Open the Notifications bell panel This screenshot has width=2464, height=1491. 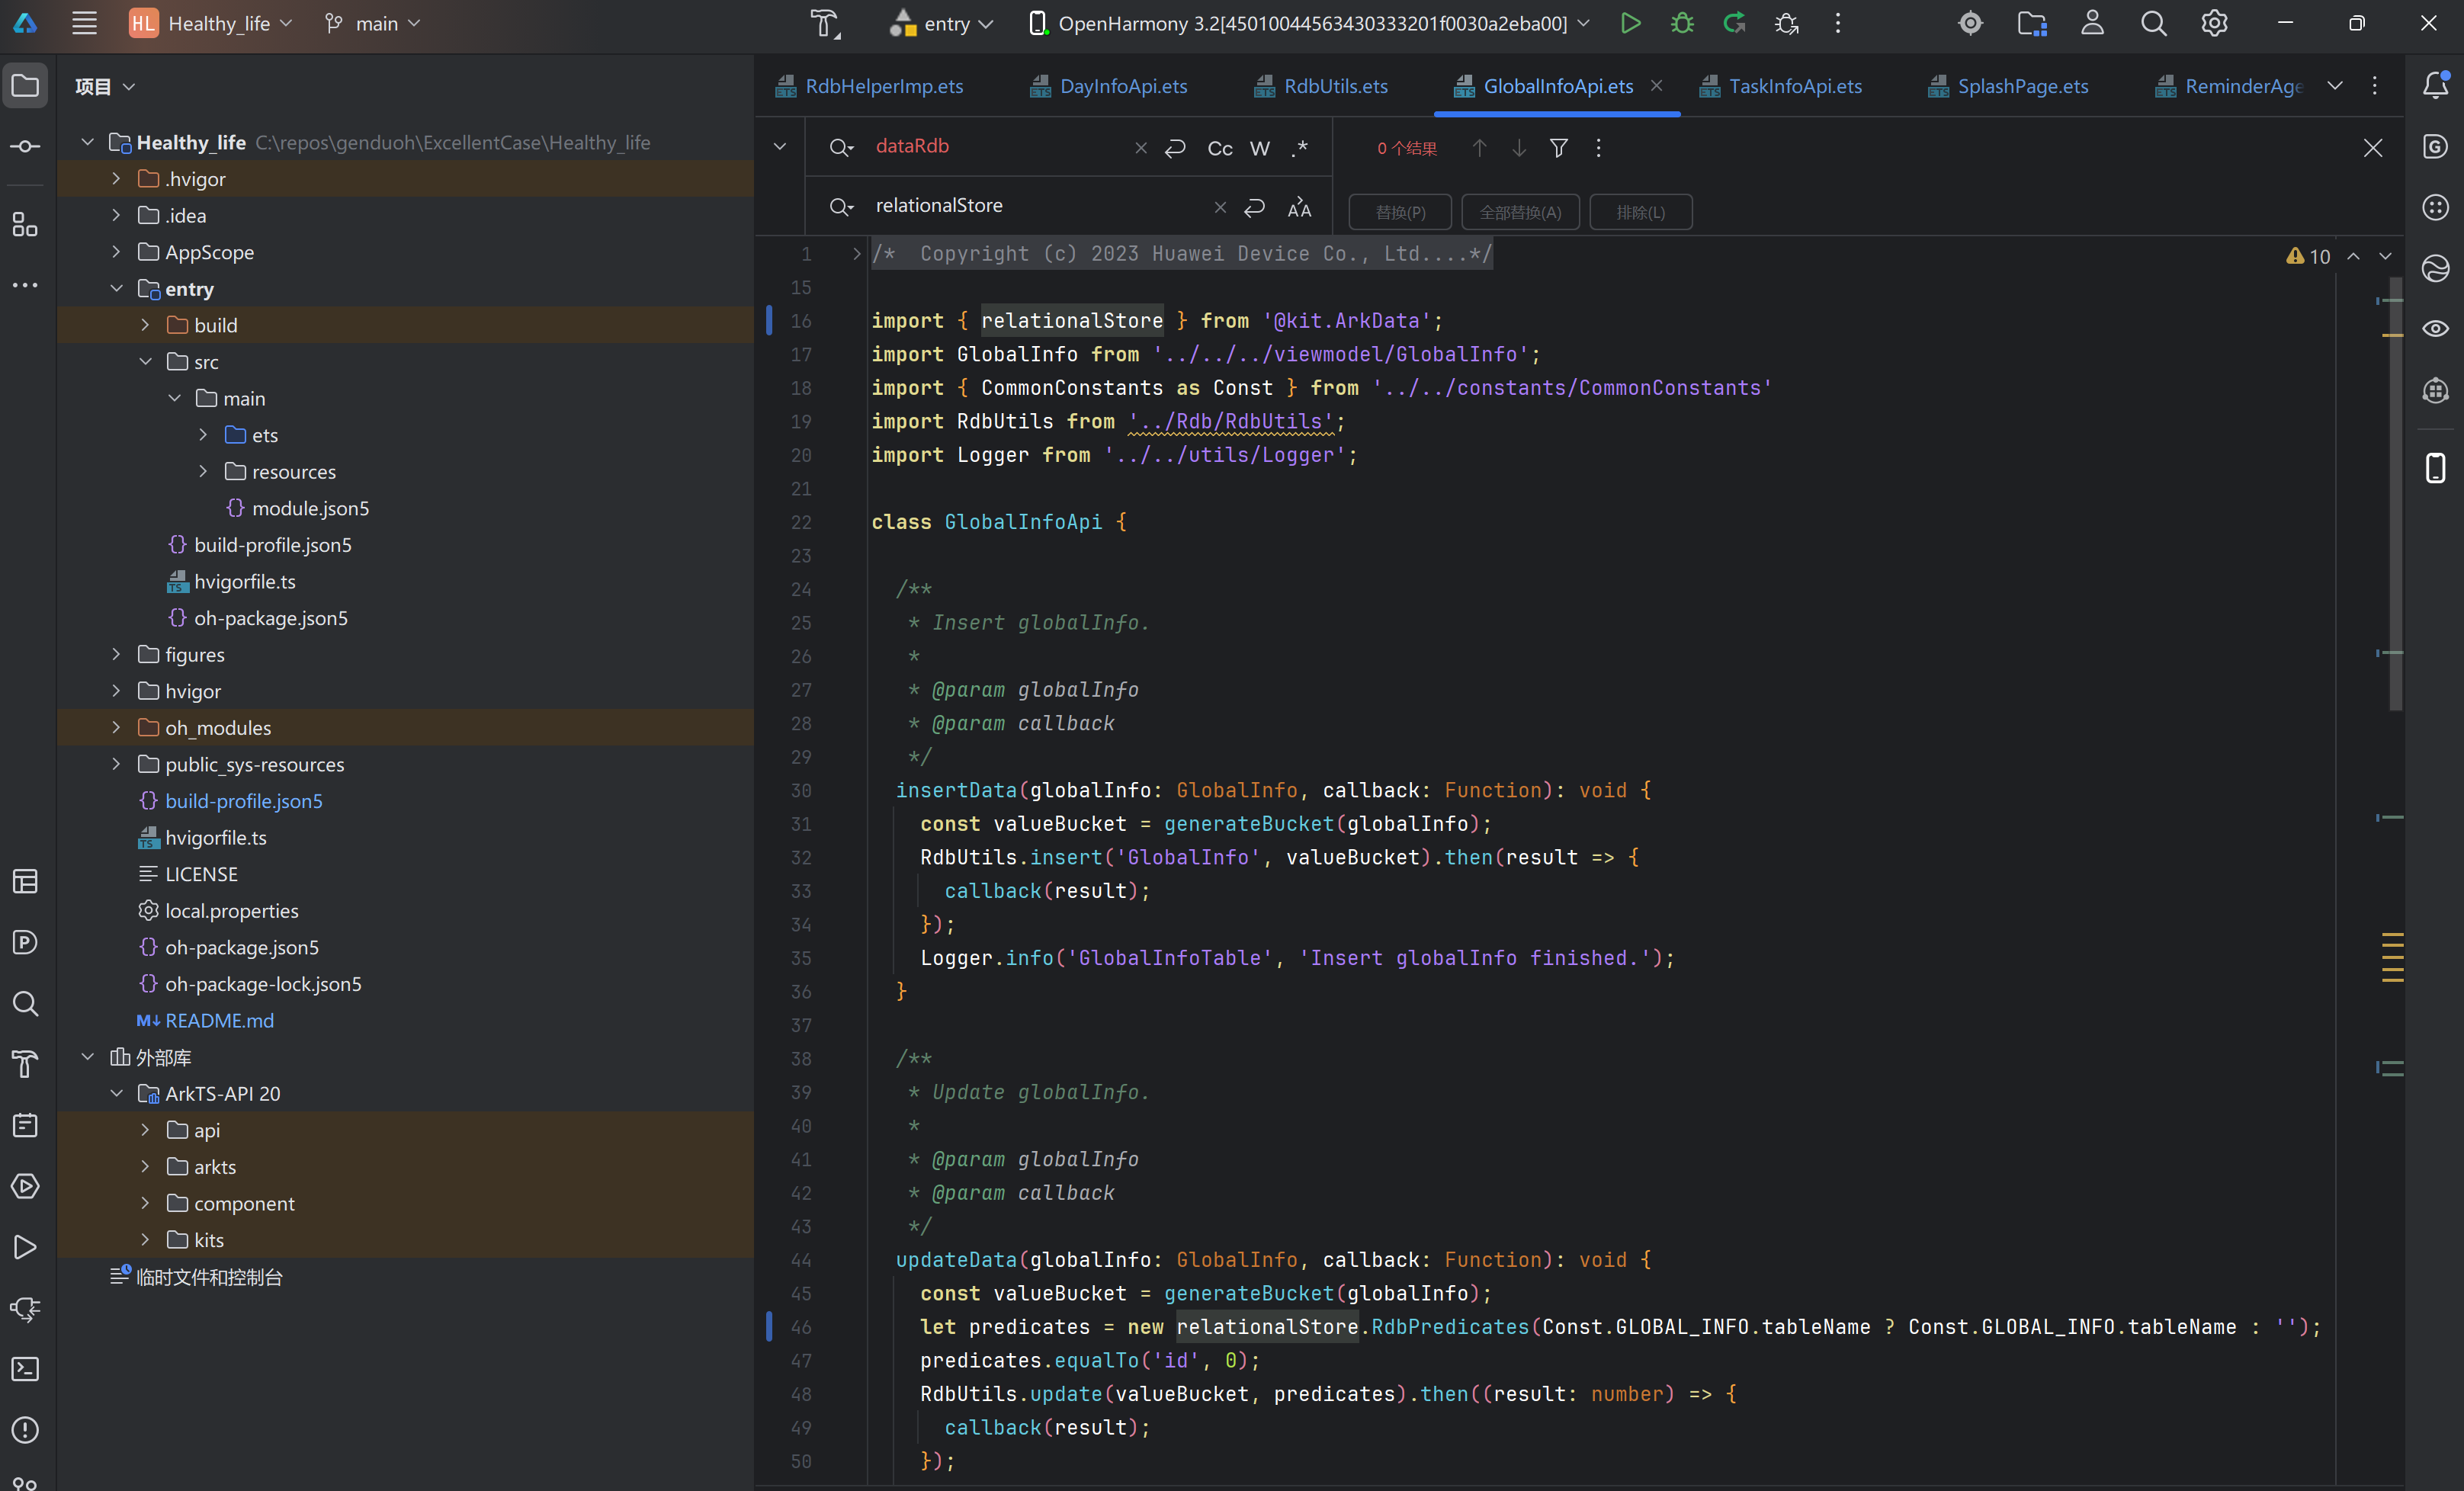click(2436, 86)
